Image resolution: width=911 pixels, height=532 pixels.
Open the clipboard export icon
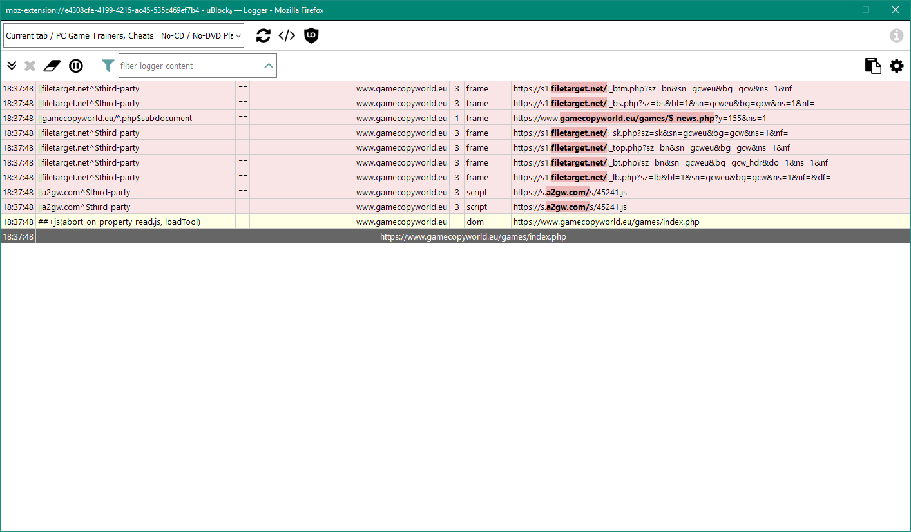pyautogui.click(x=873, y=66)
